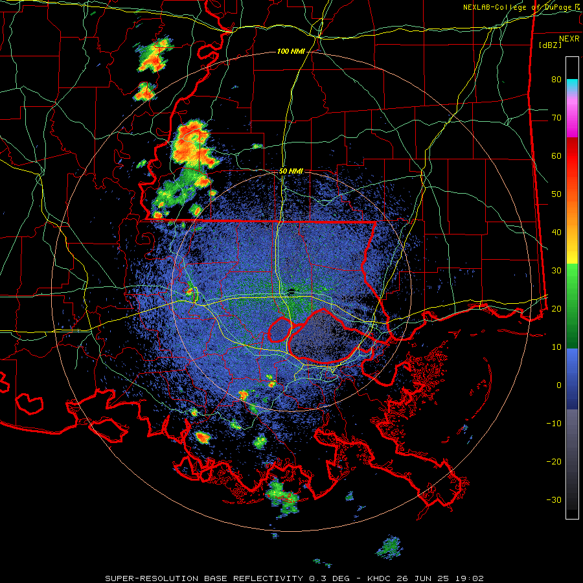
Task: Pick the blue segment of the color bar
Action: [572, 378]
